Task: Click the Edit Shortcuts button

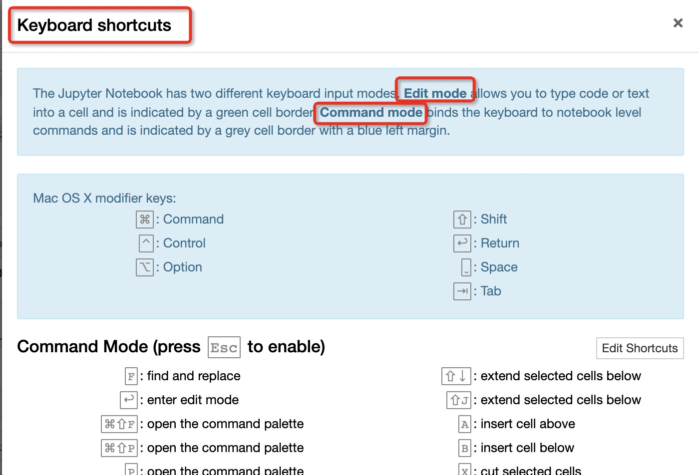Action: coord(640,348)
